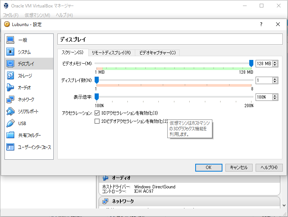288x217 pixels.
Task: Click the キャンセル button
Action: pos(239,167)
